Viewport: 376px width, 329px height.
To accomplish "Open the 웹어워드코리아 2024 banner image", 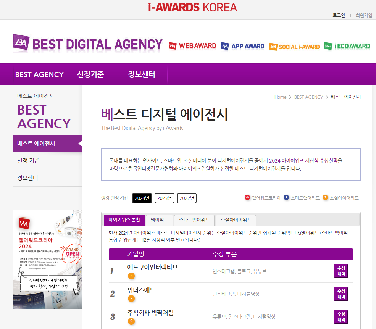I will 47,259.
